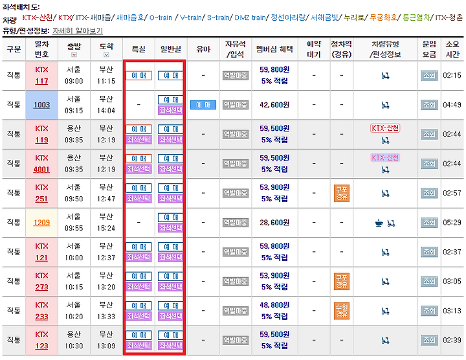Choose 일반실 좌석선택 for train 1003

coord(171,110)
